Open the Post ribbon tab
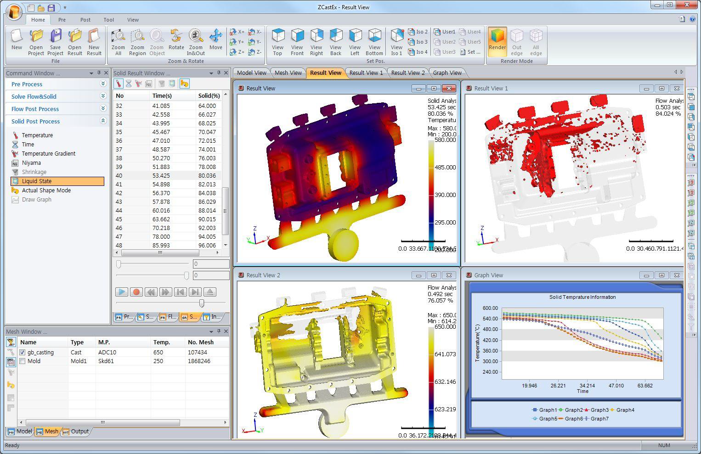The image size is (701, 454). click(85, 20)
